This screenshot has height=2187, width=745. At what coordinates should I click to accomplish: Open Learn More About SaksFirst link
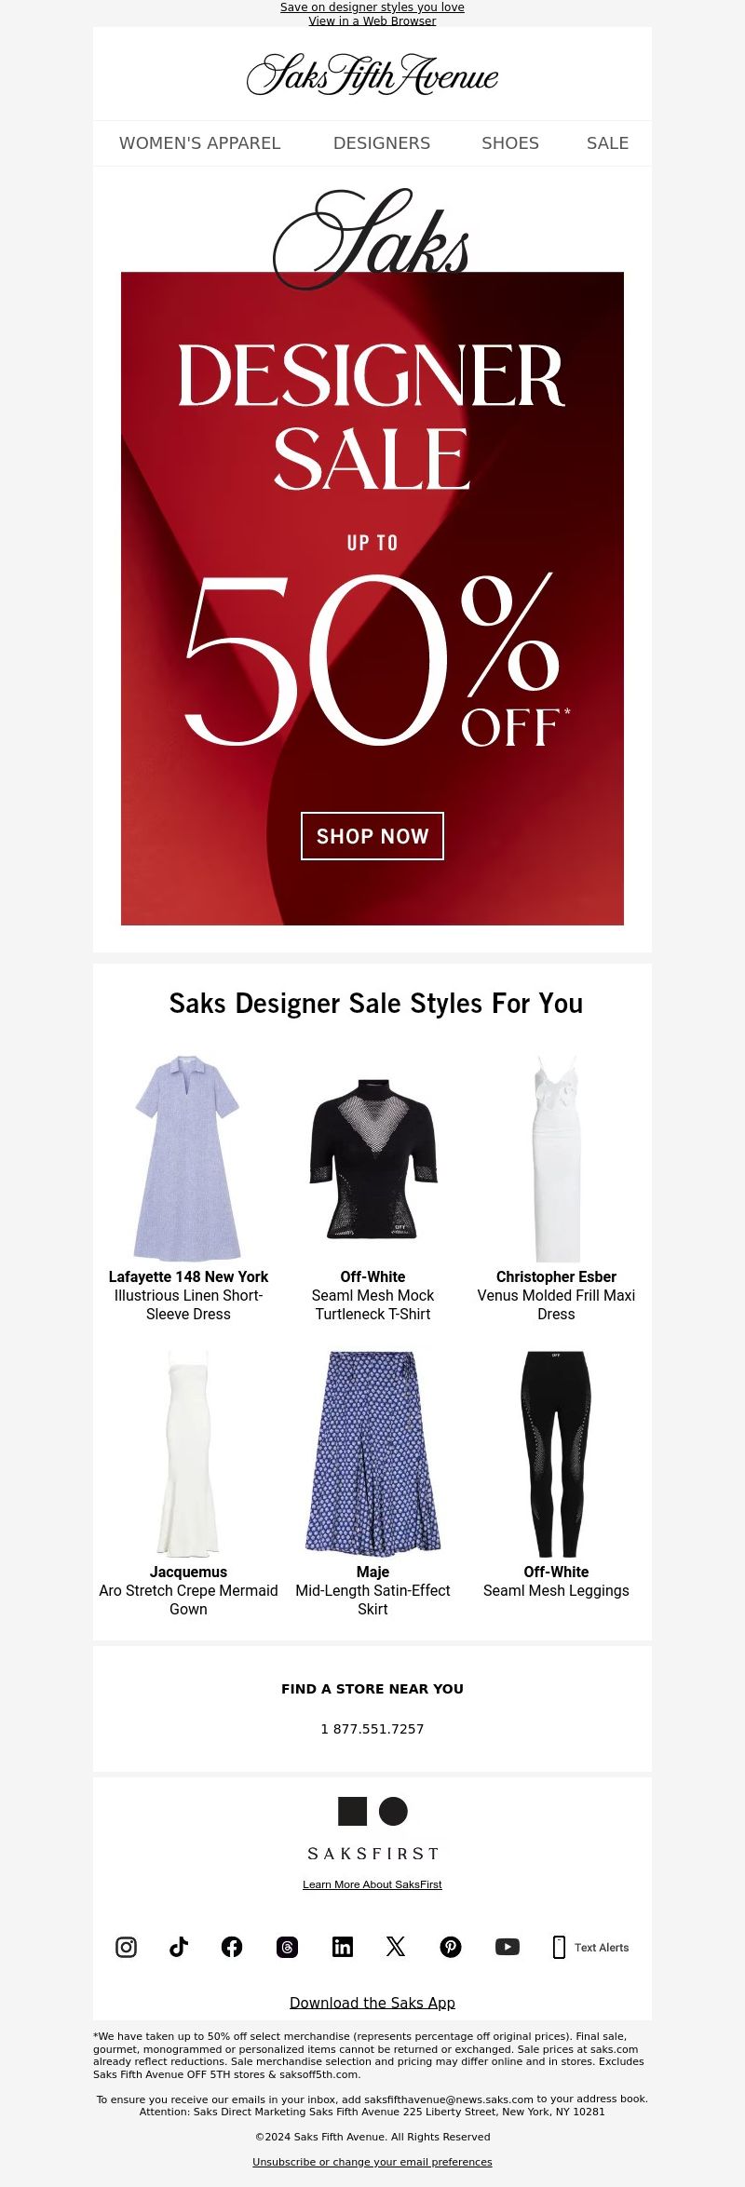tap(372, 1884)
